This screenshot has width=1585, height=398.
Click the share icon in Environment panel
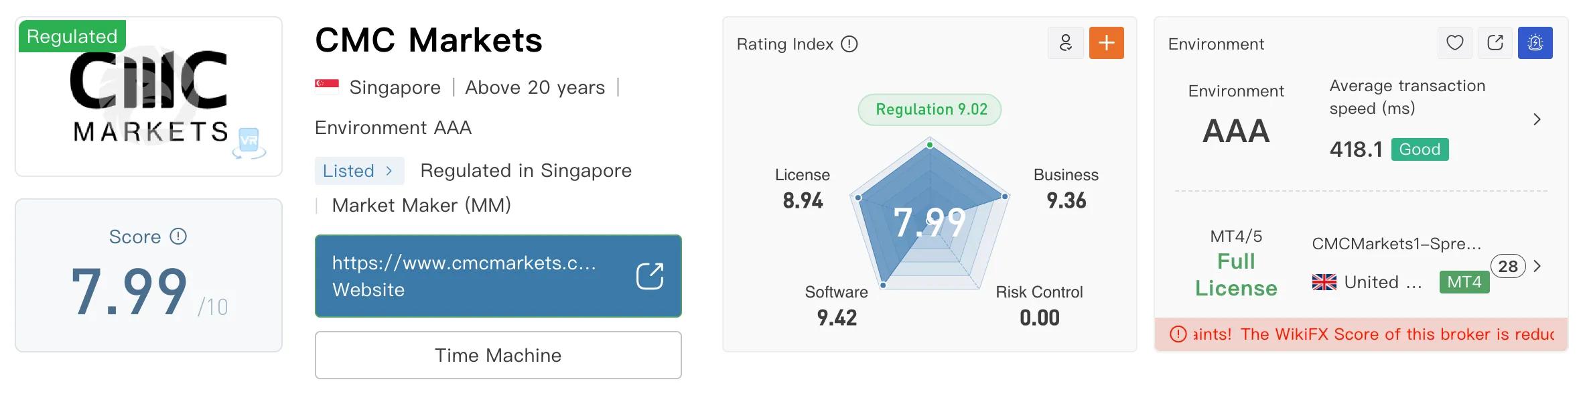1495,43
